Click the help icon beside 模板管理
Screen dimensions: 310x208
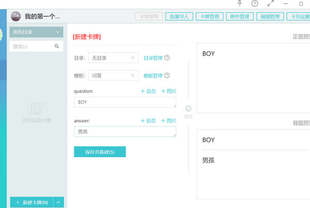tap(167, 76)
